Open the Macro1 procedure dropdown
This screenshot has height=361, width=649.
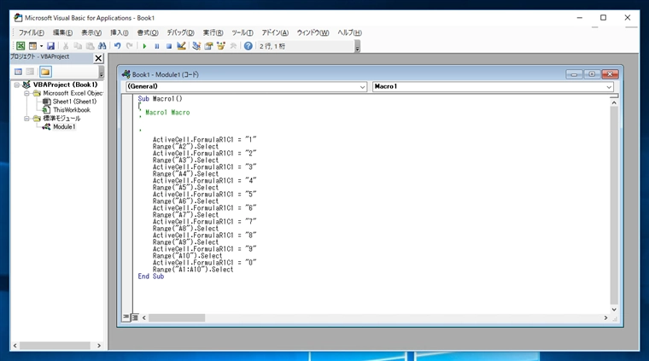pos(609,87)
